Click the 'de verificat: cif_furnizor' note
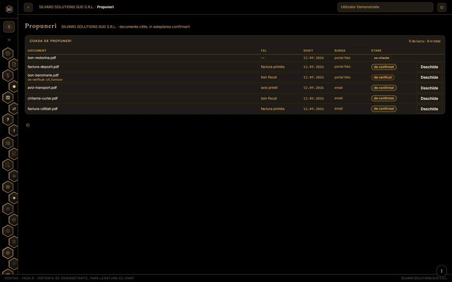452x282 pixels. (x=45, y=80)
